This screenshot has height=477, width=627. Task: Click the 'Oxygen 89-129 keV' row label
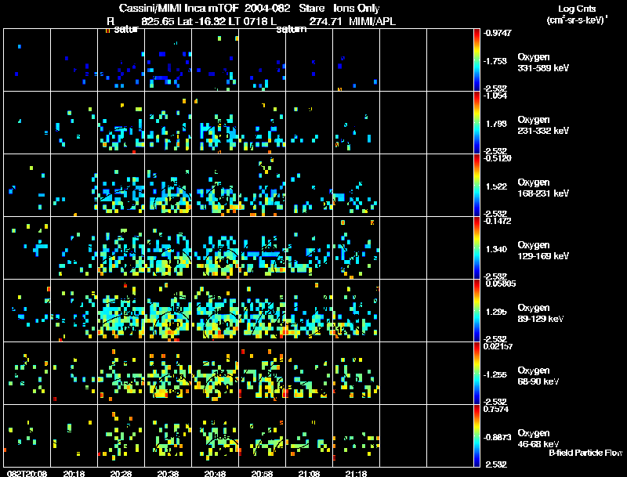[x=541, y=313]
